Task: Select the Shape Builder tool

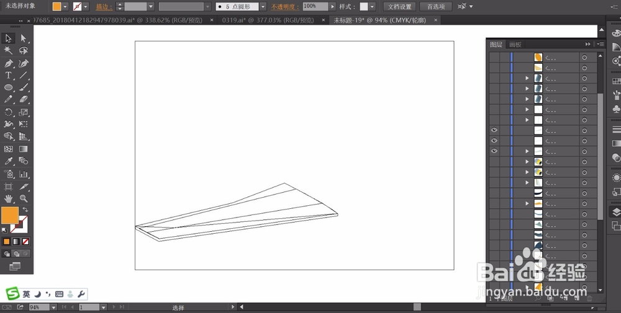Action: (8, 136)
